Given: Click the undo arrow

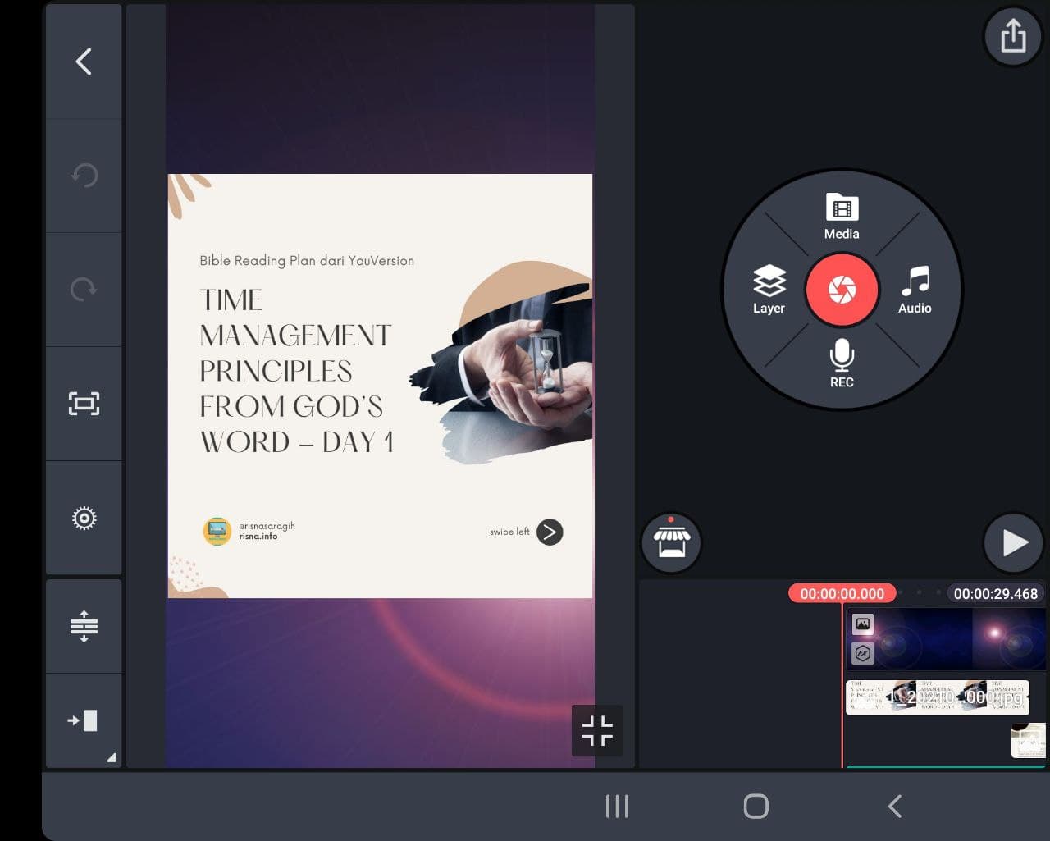Looking at the screenshot, I should point(84,176).
